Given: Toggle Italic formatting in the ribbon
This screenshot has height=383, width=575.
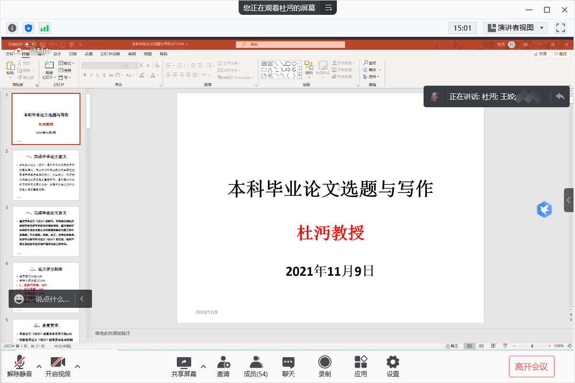Looking at the screenshot, I should click(92, 76).
